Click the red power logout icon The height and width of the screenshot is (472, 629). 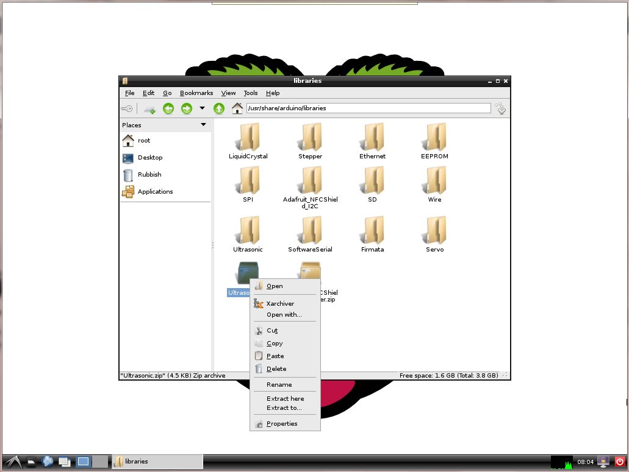620,462
